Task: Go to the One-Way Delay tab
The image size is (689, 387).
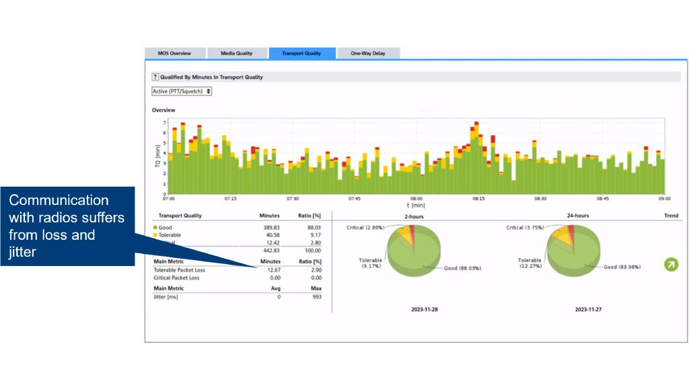Action: pos(367,53)
